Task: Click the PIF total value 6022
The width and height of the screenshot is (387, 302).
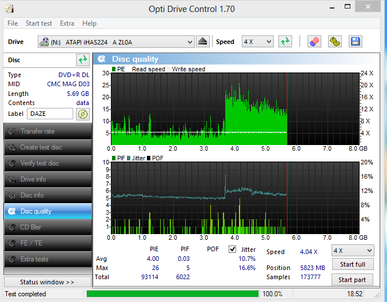Action: pyautogui.click(x=183, y=277)
